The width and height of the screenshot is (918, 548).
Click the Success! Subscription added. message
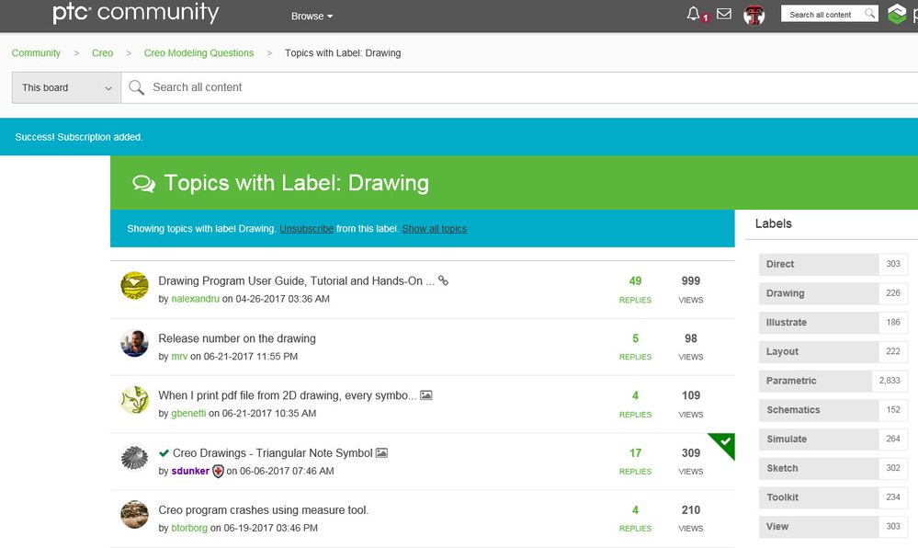click(79, 137)
